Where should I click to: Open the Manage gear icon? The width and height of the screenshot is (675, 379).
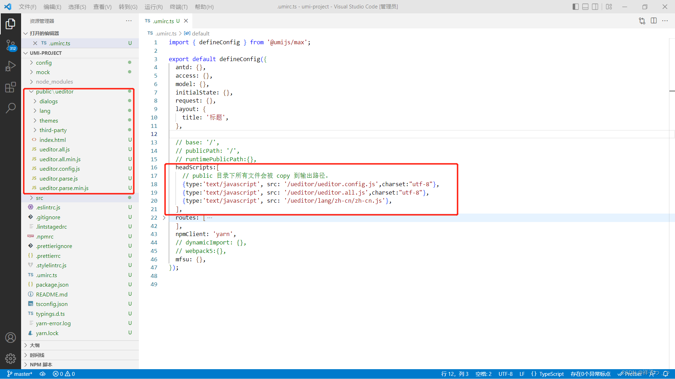(11, 359)
